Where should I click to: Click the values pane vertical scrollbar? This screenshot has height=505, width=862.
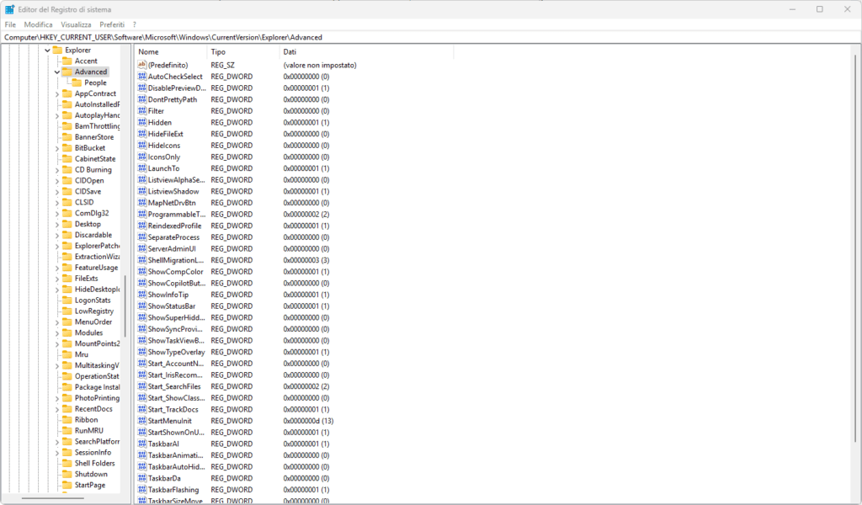[x=855, y=247]
